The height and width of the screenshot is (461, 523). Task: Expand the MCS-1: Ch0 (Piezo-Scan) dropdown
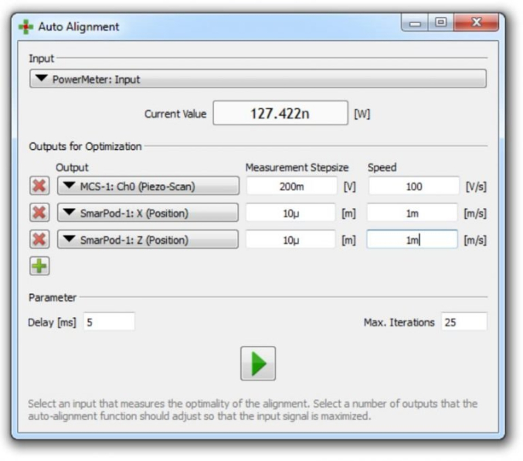[148, 186]
